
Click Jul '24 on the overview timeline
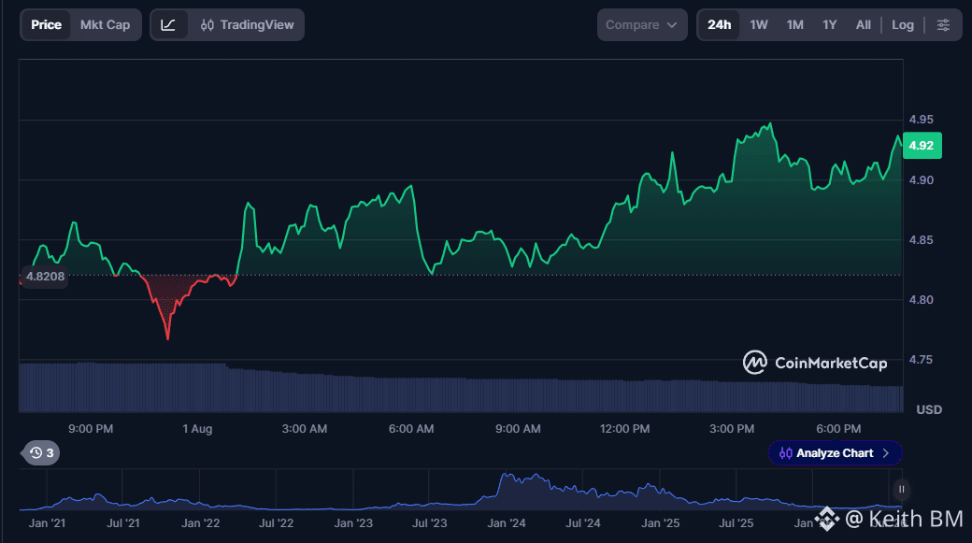(582, 523)
